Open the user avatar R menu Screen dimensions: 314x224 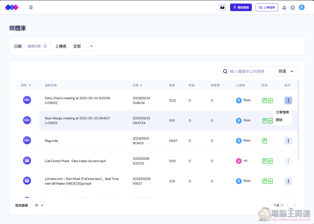[x=302, y=7]
